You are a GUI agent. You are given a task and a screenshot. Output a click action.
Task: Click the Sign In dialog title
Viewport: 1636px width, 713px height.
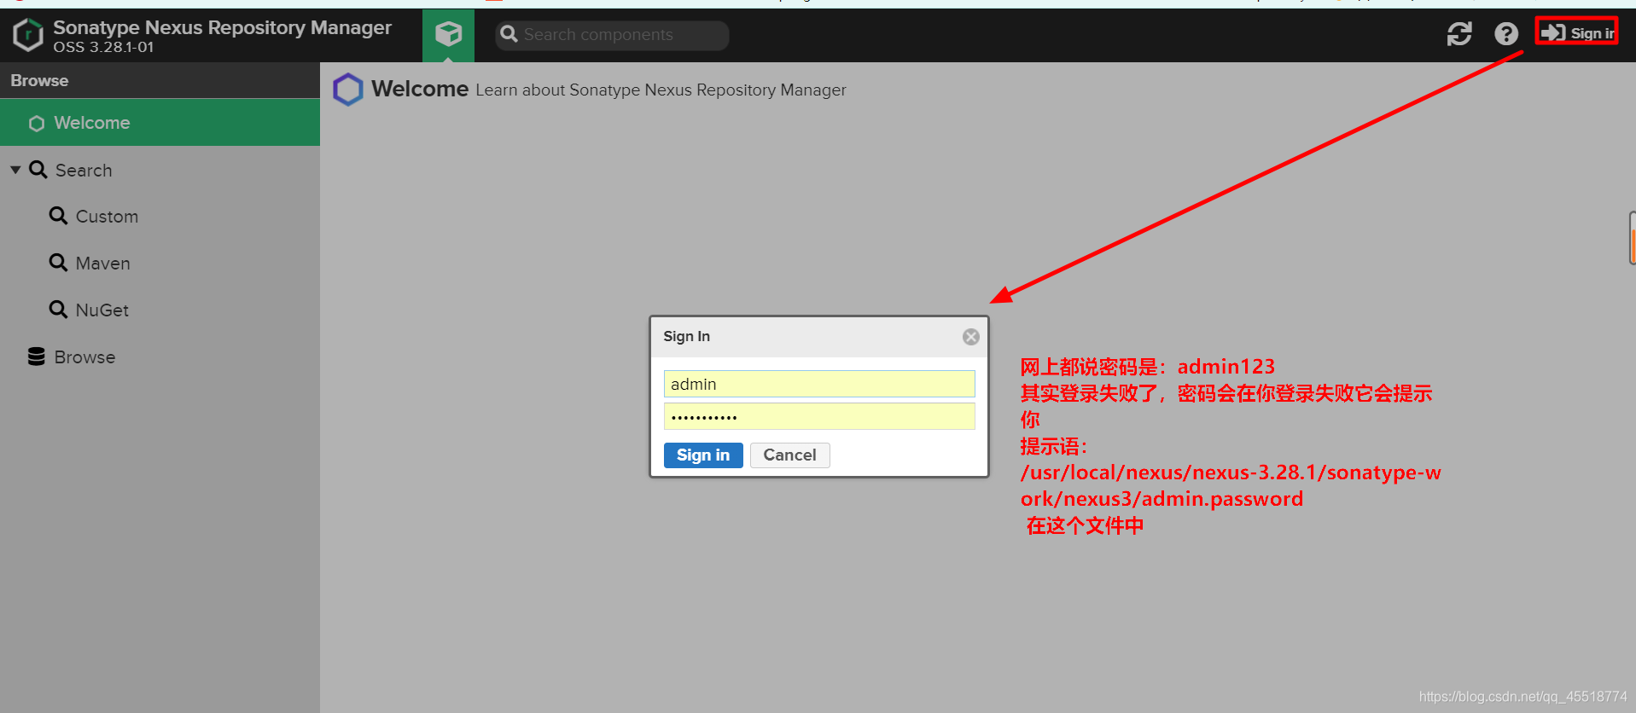tap(686, 337)
